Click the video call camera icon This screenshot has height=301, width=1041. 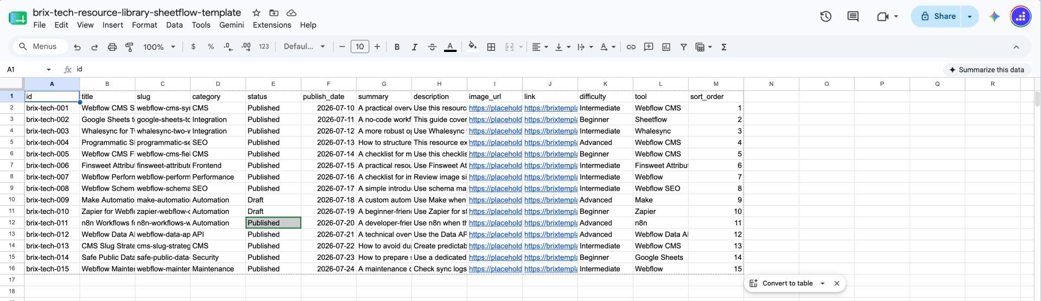pos(883,16)
